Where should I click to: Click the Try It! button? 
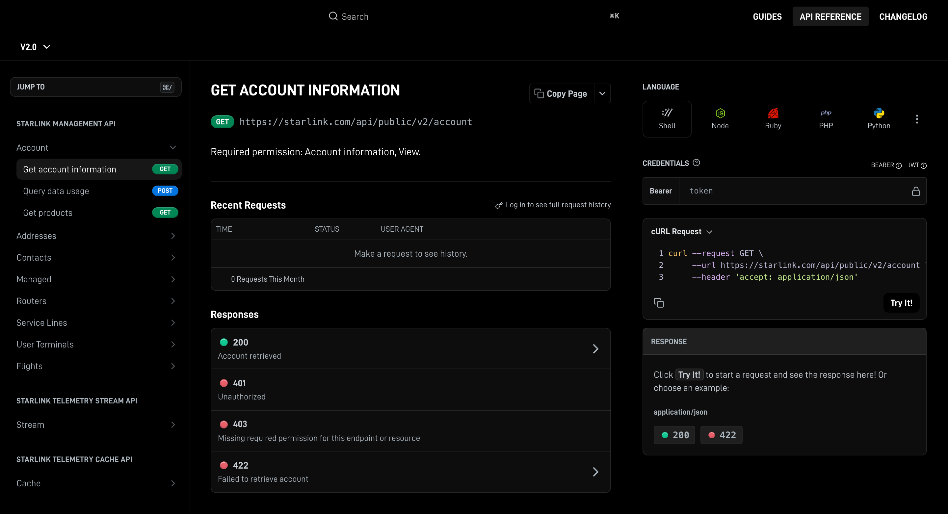[x=901, y=303]
